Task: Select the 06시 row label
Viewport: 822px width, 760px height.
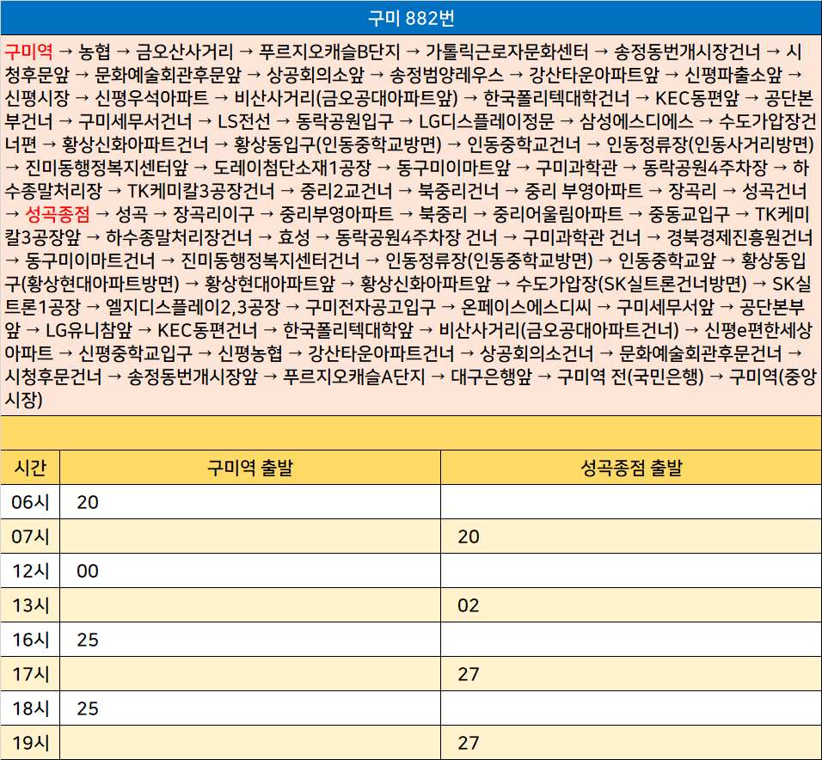Action: (30, 501)
